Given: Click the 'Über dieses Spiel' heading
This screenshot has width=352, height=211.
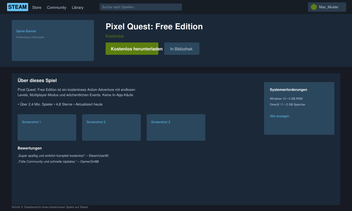Looking at the screenshot, I should (37, 80).
